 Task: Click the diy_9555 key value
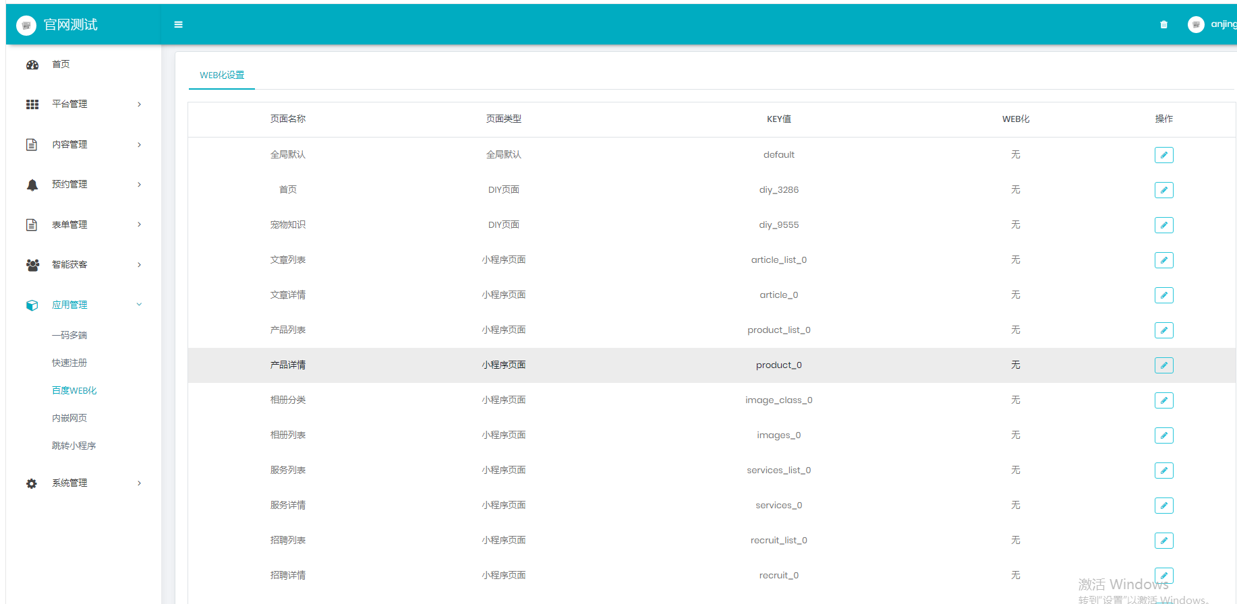tap(779, 225)
